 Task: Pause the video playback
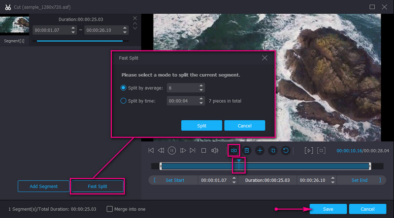click(x=172, y=150)
